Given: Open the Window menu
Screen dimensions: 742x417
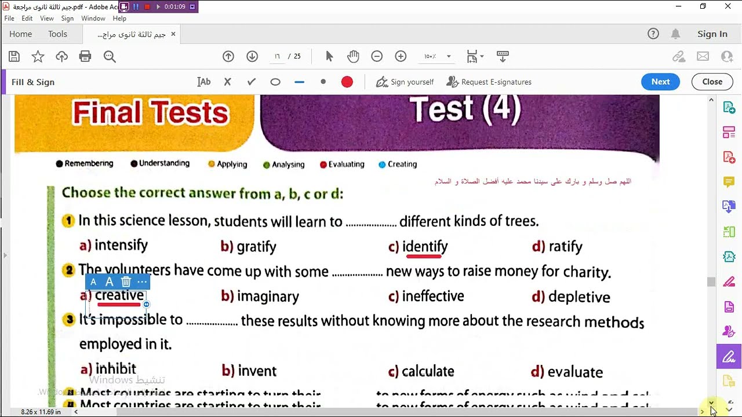Looking at the screenshot, I should (x=93, y=19).
